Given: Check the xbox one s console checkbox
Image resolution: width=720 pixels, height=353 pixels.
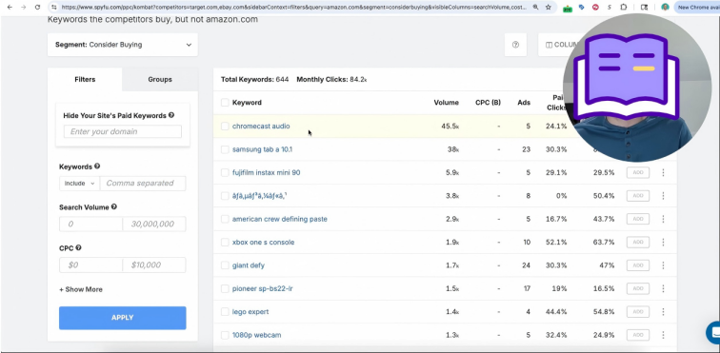Looking at the screenshot, I should [225, 242].
